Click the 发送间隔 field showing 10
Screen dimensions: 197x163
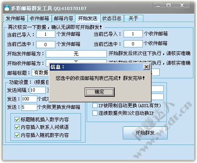(38, 90)
